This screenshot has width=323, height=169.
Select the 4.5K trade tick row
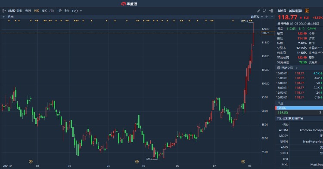click(299, 73)
